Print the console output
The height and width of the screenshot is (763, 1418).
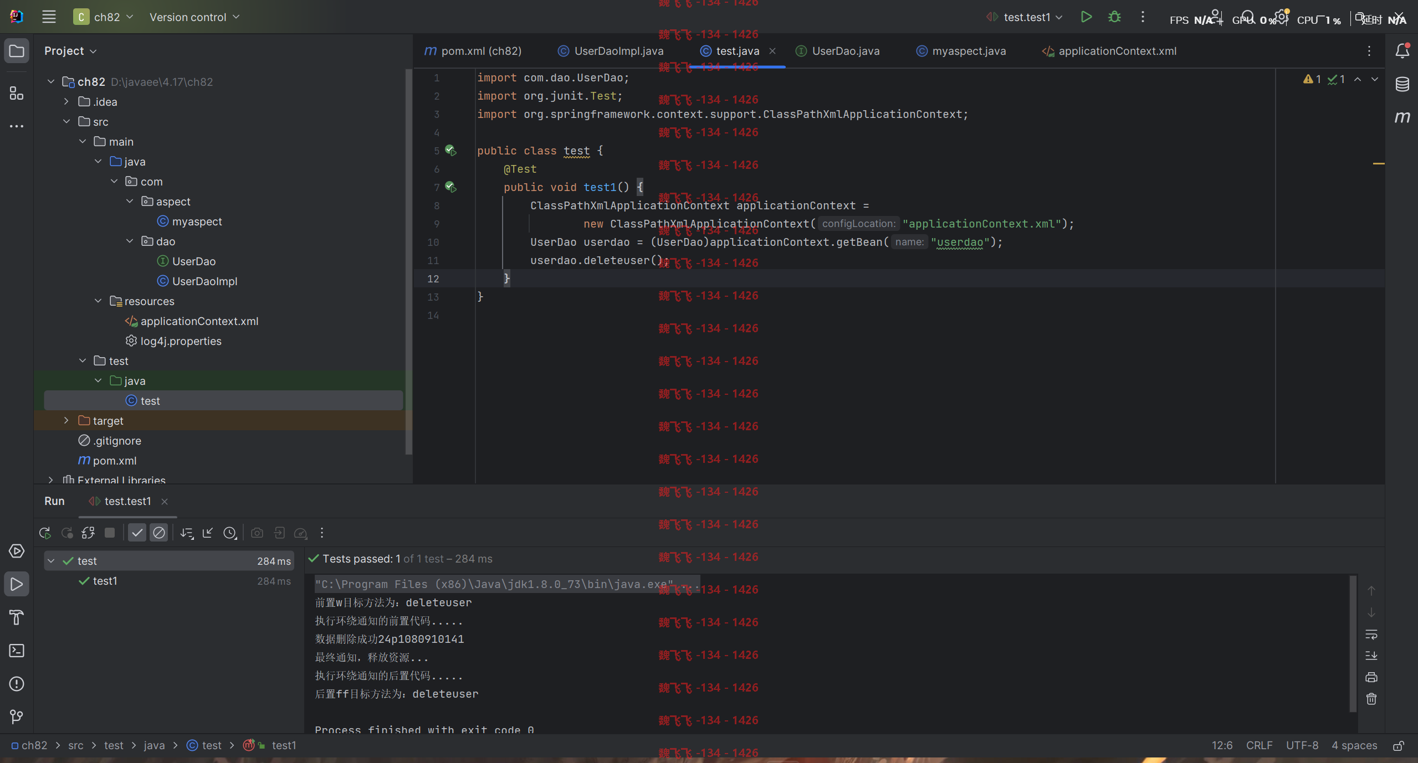(1371, 677)
